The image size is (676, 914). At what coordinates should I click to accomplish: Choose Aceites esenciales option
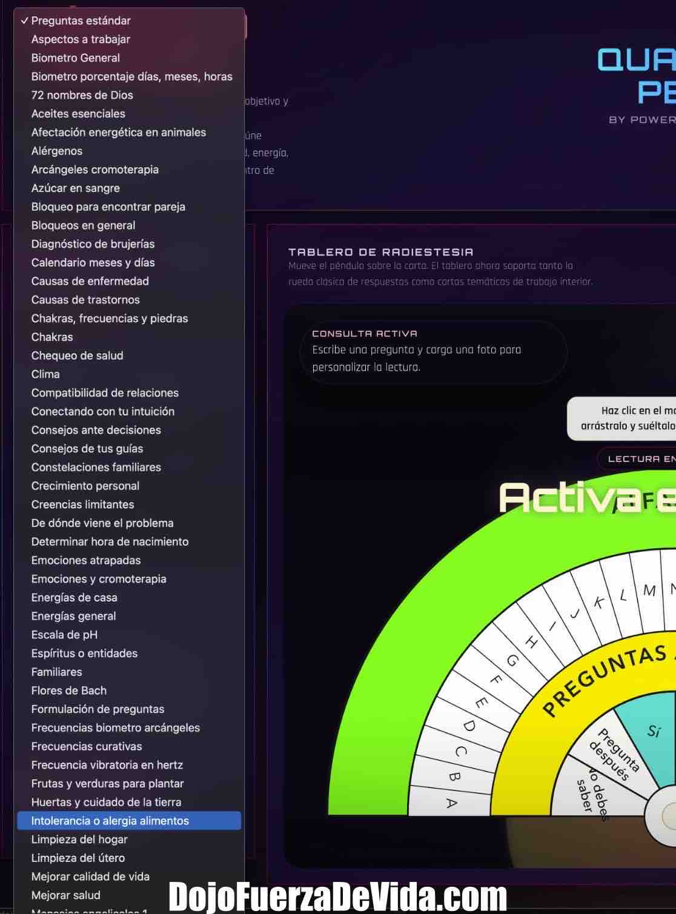click(129, 114)
